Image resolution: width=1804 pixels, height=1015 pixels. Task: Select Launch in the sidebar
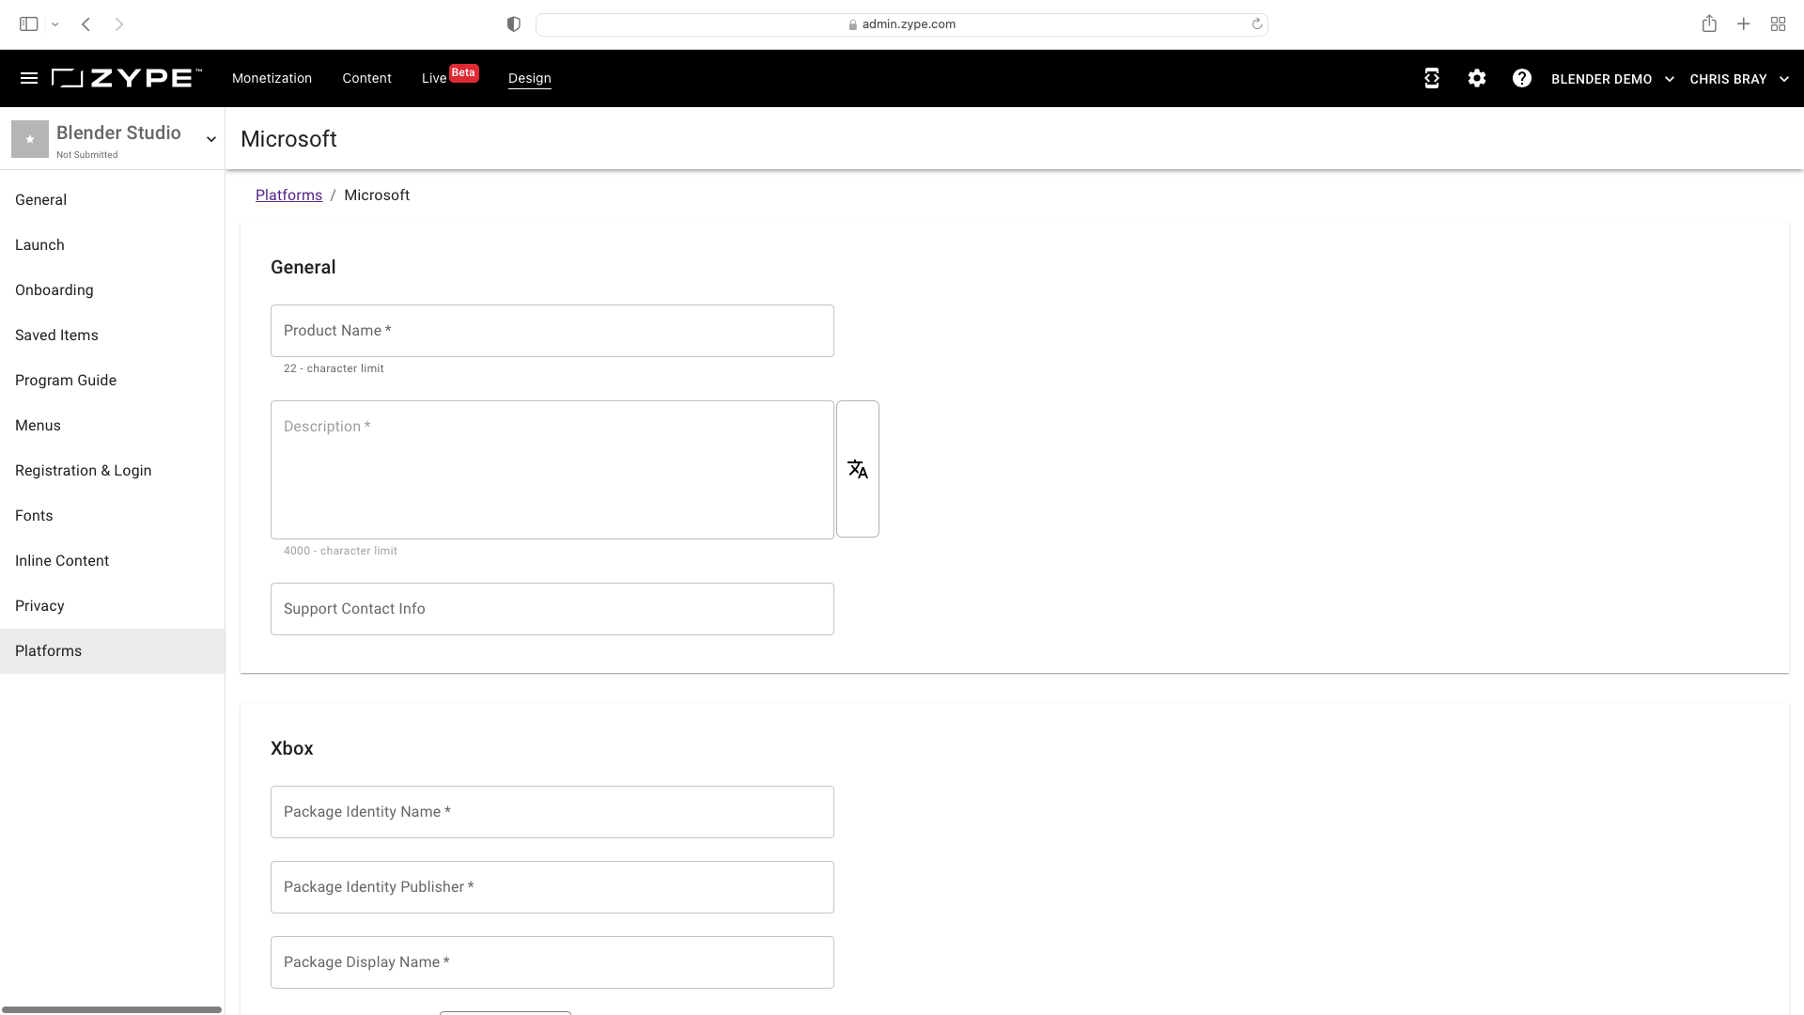click(x=112, y=245)
